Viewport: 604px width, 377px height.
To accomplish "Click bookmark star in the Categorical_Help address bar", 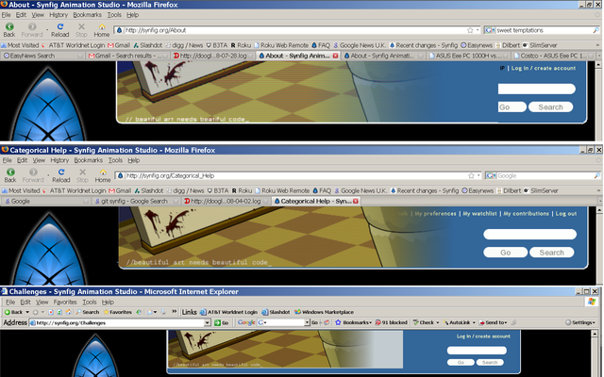I will coord(471,175).
